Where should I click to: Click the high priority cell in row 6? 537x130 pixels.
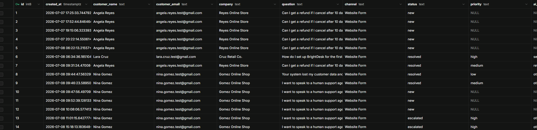pyautogui.click(x=500, y=57)
